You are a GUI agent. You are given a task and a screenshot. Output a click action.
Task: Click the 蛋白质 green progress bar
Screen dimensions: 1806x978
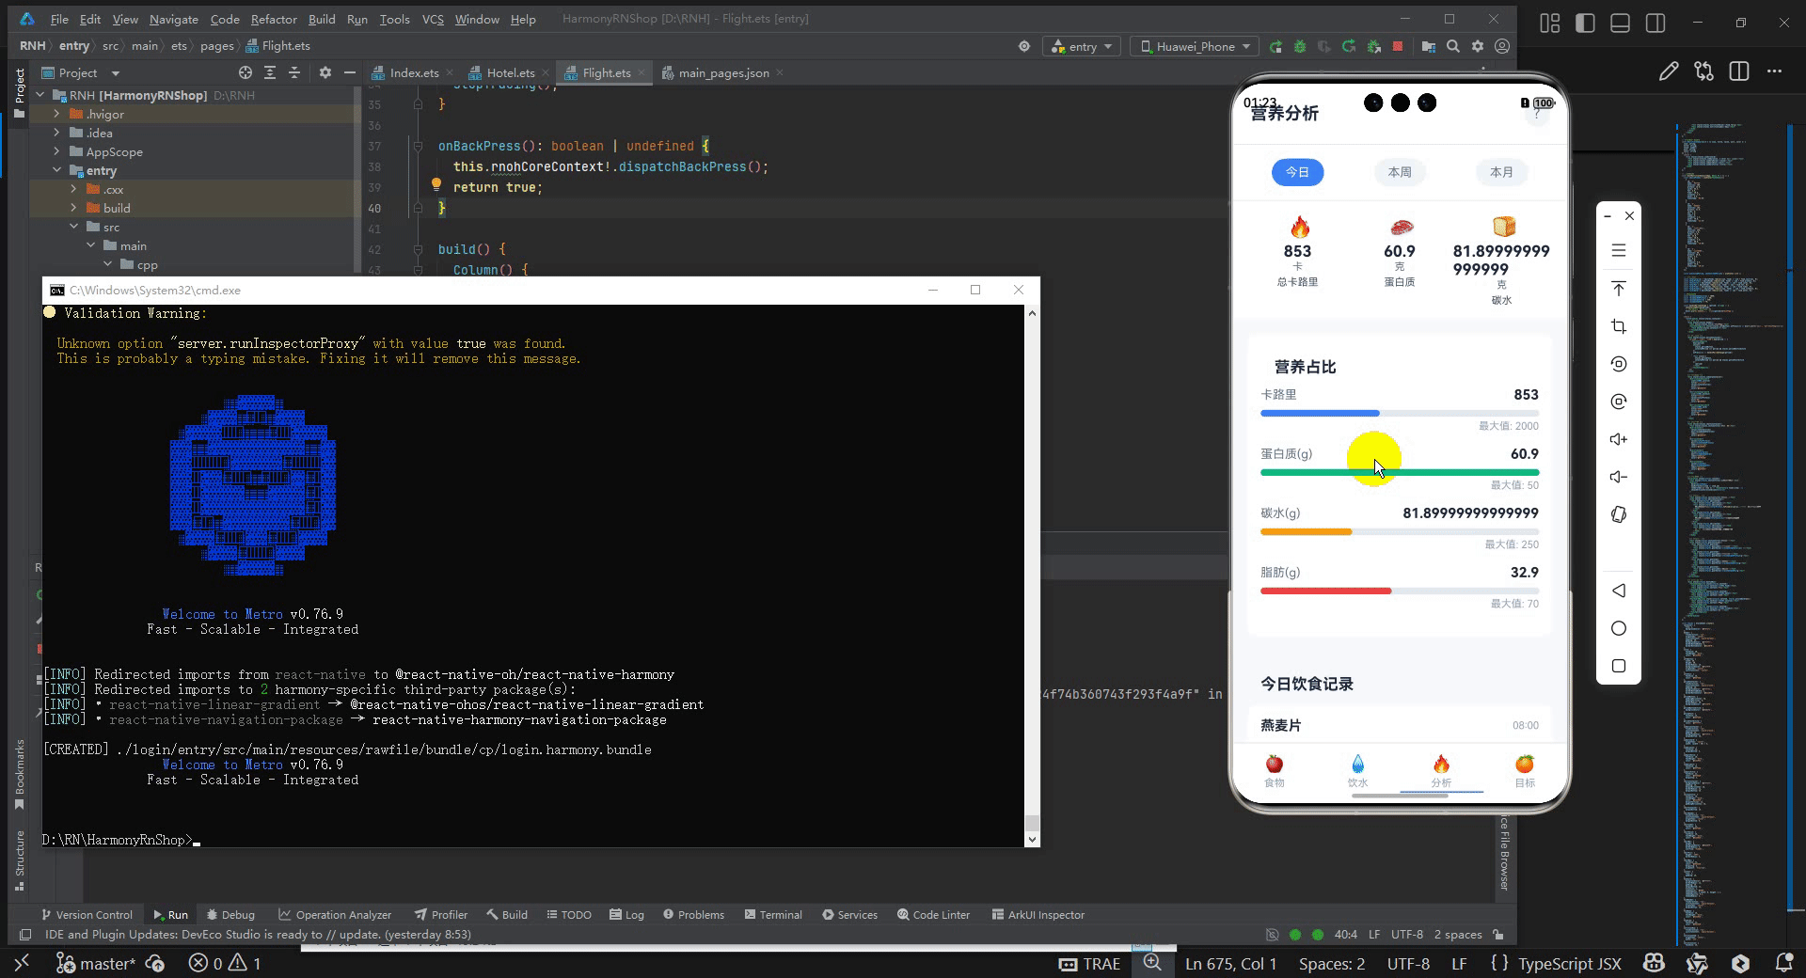(1400, 472)
